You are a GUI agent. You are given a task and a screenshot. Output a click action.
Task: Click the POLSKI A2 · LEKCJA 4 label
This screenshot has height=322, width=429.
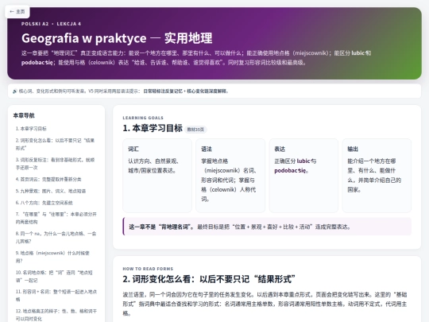coord(51,24)
